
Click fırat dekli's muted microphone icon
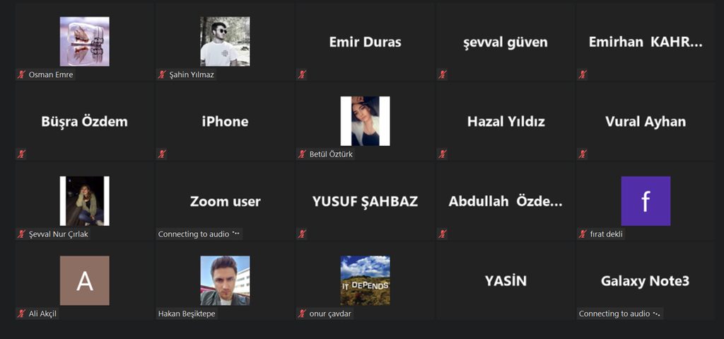583,234
